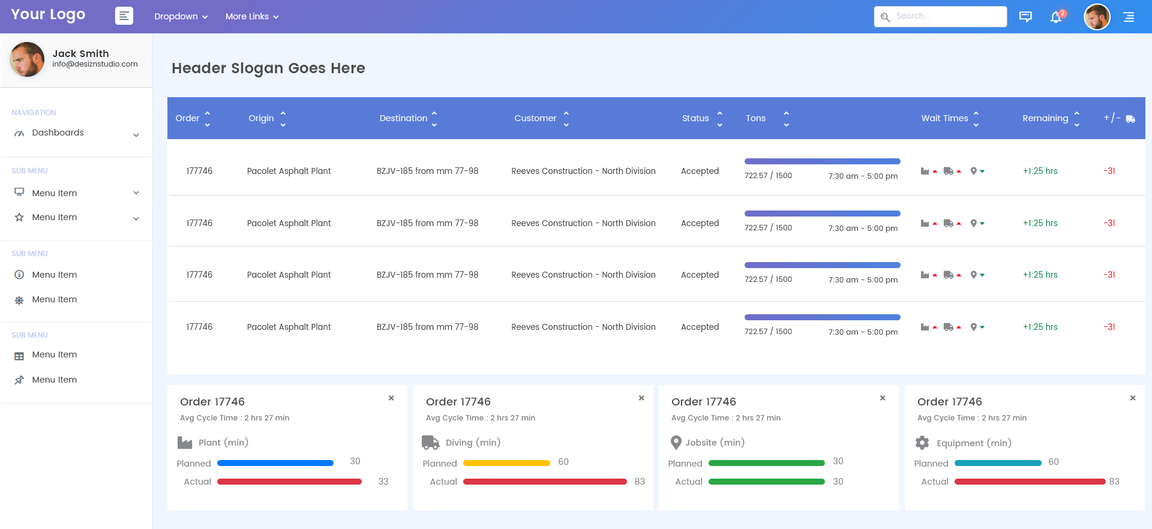Click the Plant factory icon in card
Viewport: 1152px width, 529px height.
tap(185, 443)
